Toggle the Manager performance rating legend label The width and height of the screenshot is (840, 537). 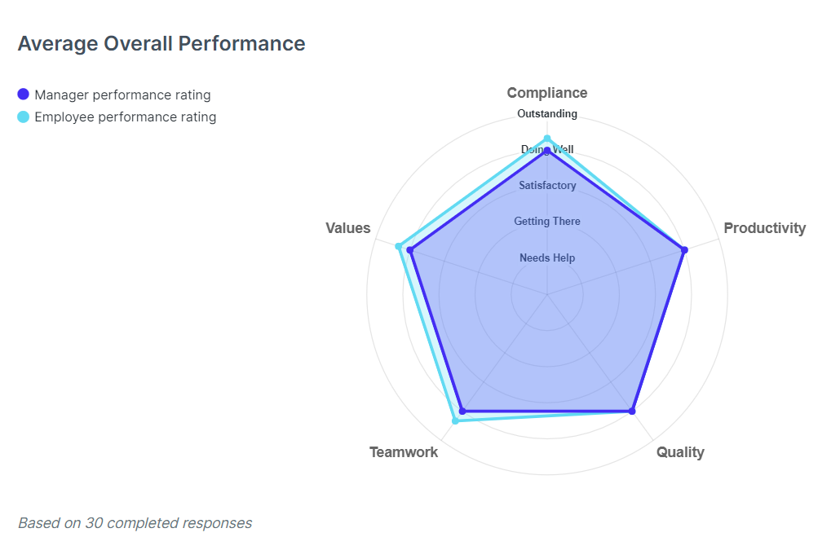(122, 95)
